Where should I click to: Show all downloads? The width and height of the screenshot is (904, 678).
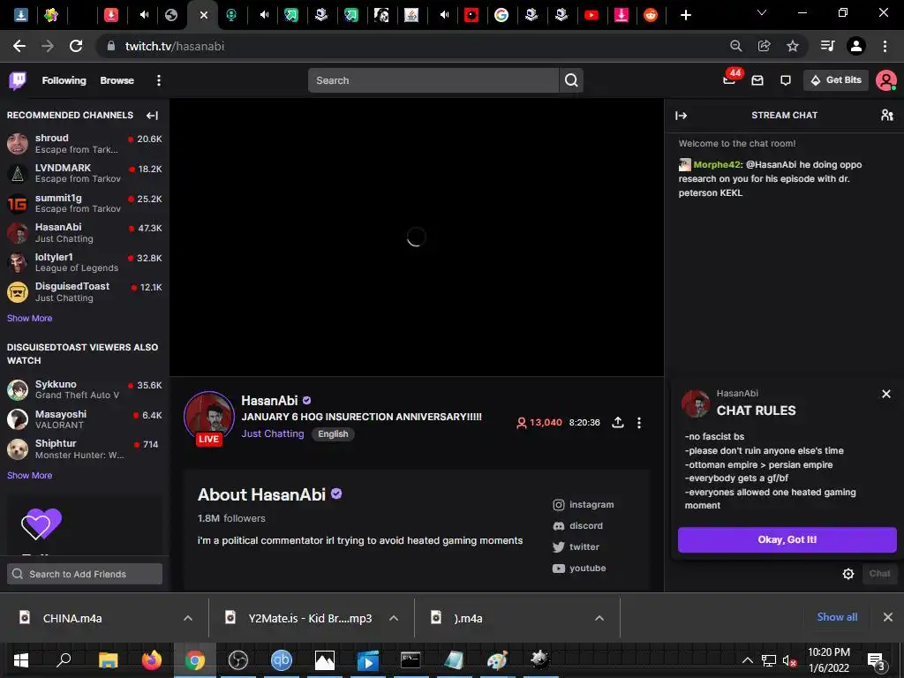coord(837,617)
